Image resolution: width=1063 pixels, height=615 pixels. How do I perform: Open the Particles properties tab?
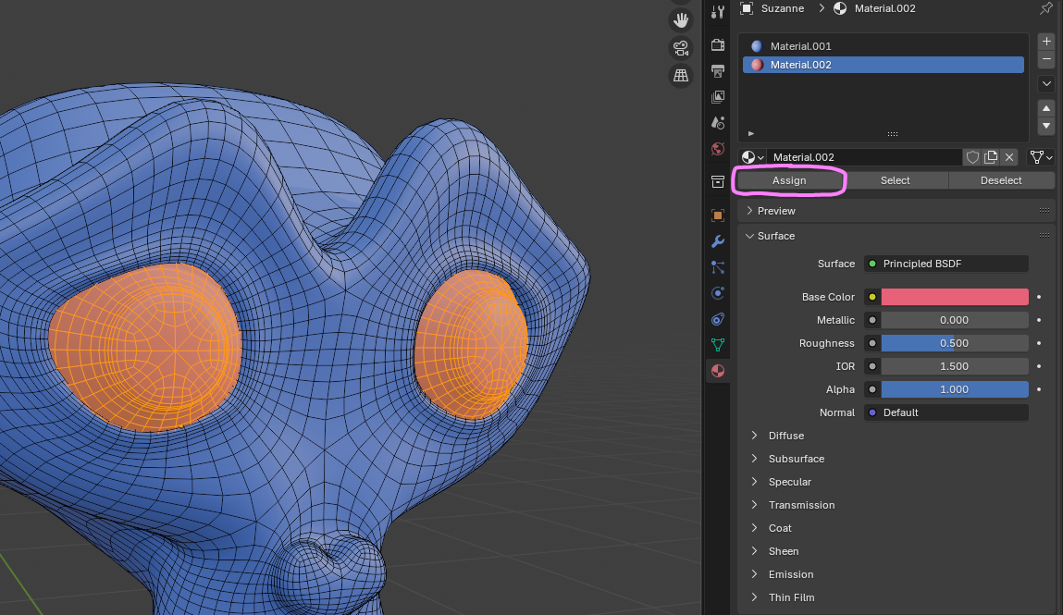click(718, 267)
